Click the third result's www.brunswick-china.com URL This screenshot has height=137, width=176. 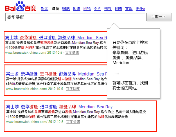click(x=27, y=122)
